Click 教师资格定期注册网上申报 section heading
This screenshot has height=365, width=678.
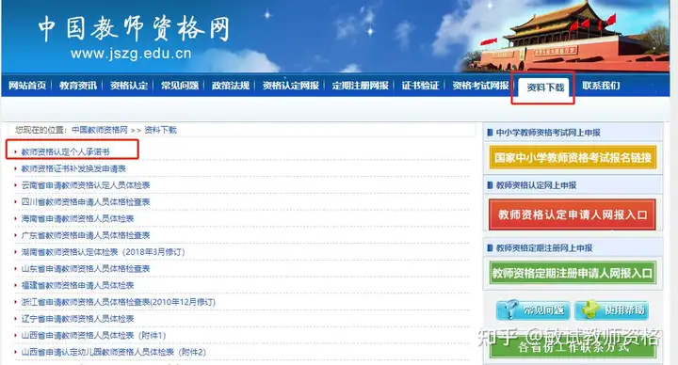coord(544,248)
